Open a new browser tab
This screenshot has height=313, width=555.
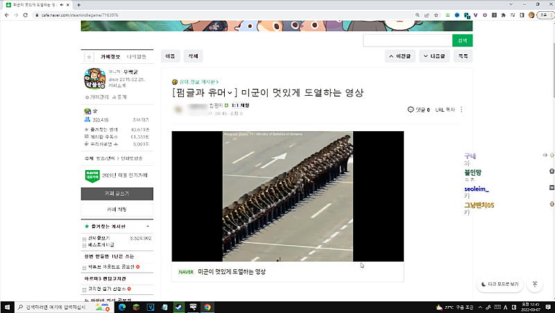pos(78,5)
